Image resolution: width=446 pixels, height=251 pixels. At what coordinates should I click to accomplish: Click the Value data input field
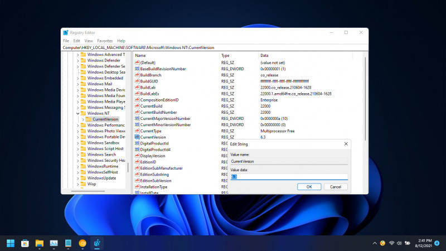(x=289, y=177)
